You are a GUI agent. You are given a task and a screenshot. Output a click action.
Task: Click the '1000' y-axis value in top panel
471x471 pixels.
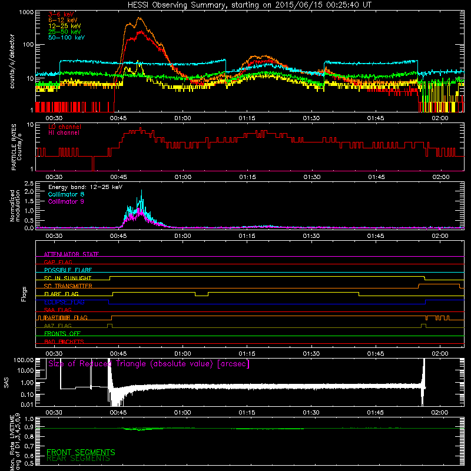point(26,12)
